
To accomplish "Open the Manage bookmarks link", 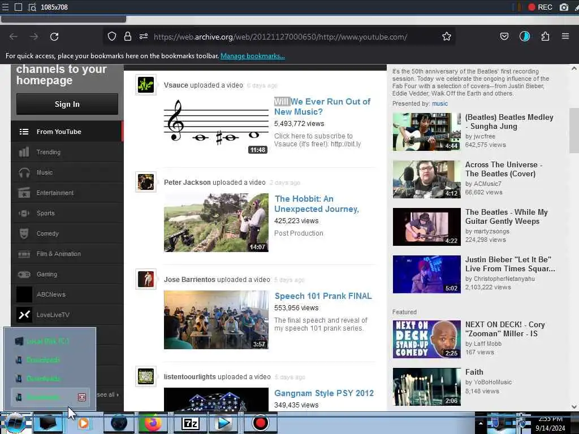I will point(253,56).
